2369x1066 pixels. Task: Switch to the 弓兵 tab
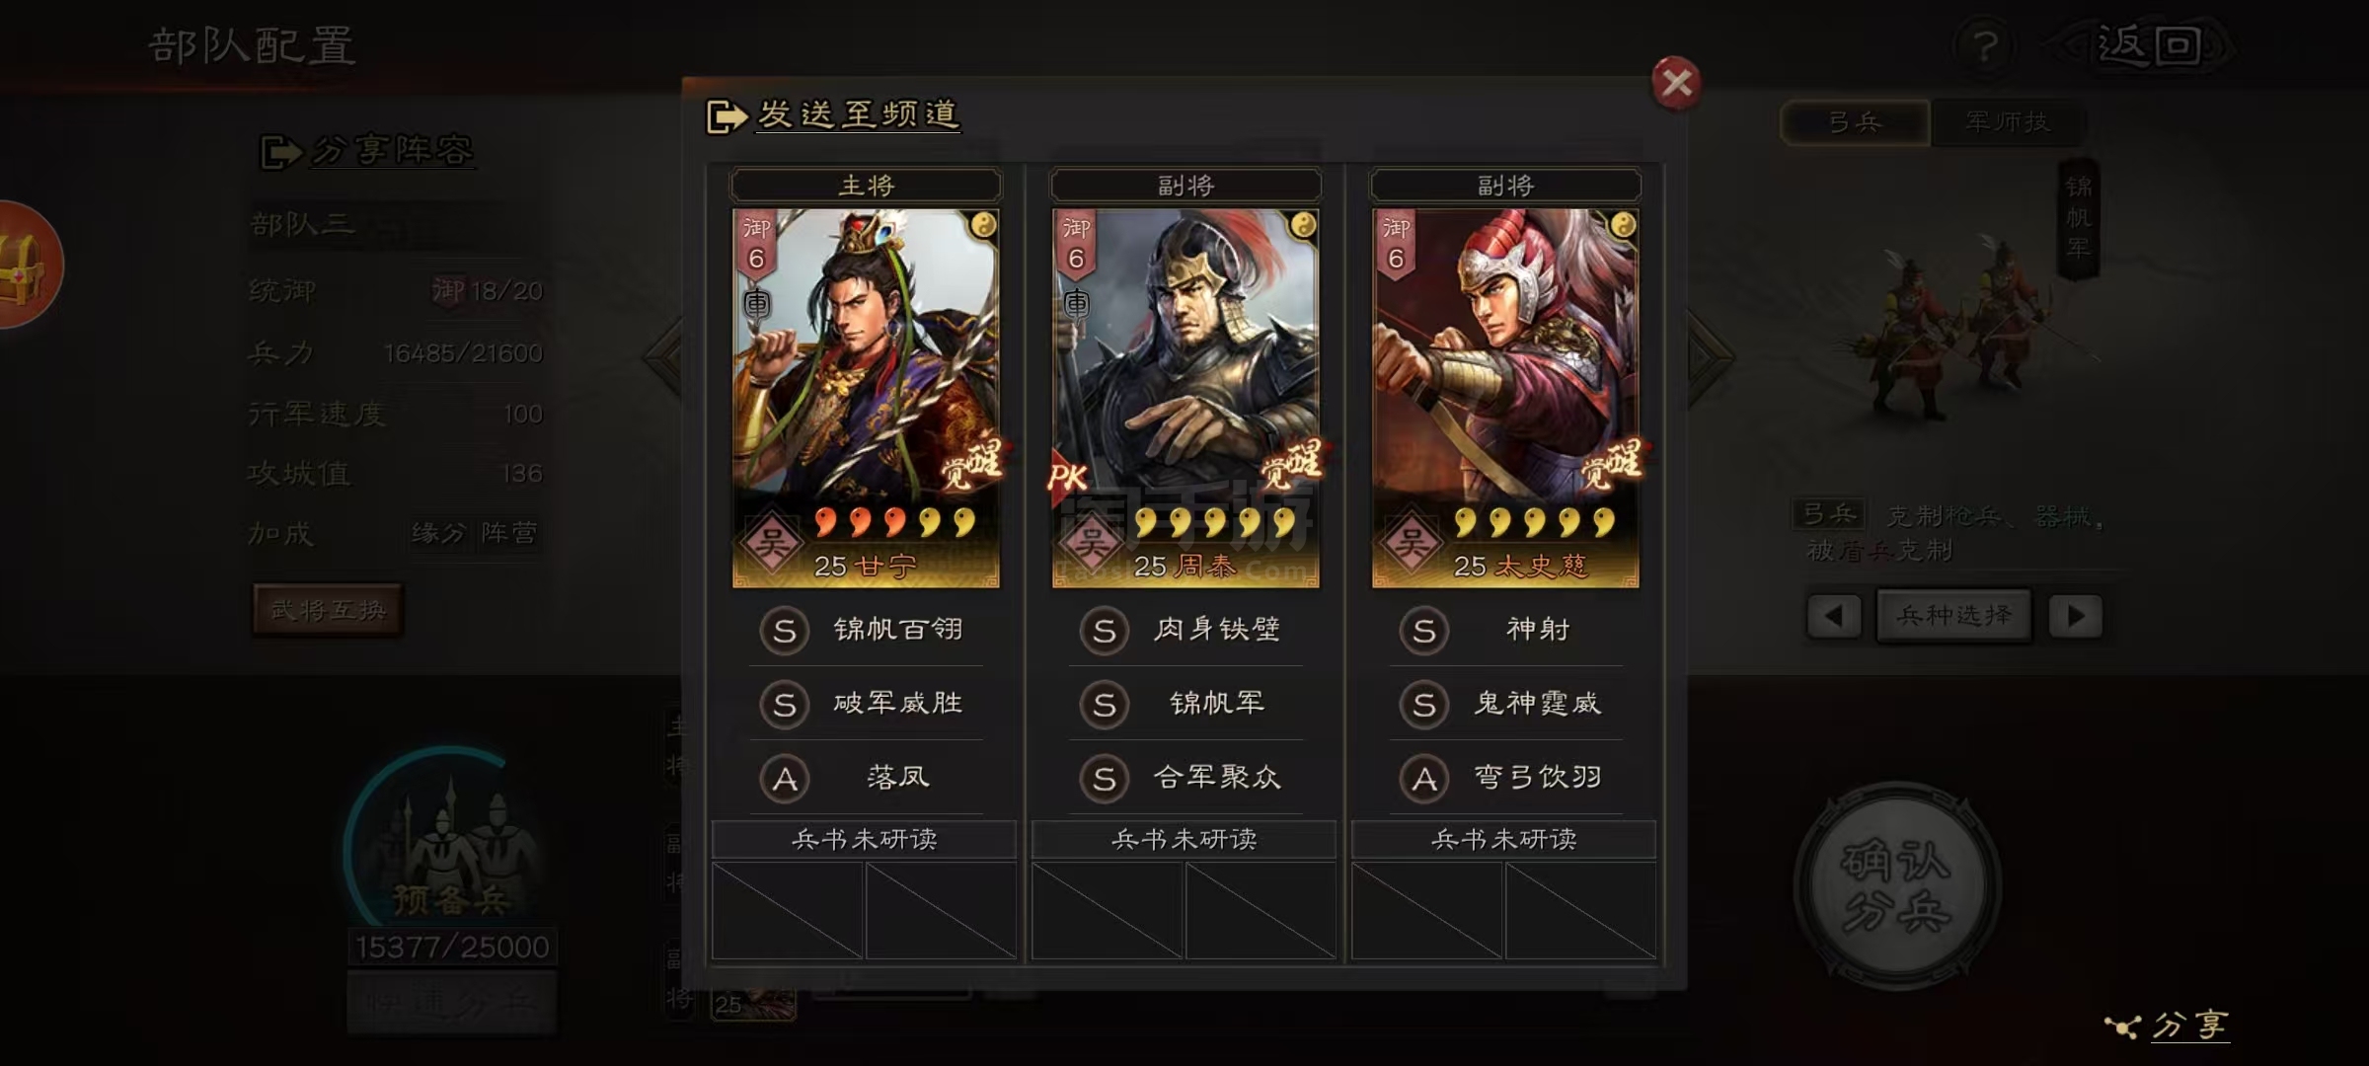click(1856, 122)
